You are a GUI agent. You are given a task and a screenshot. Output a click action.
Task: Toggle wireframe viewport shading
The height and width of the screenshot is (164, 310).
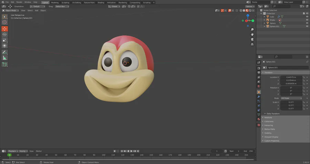[241, 10]
